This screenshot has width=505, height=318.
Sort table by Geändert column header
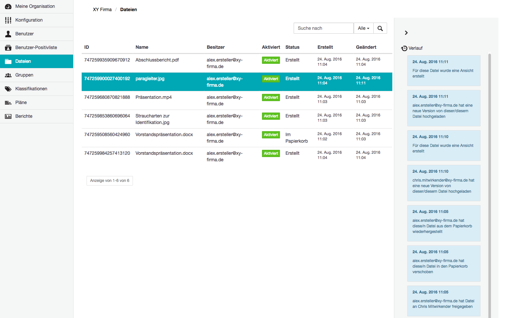coord(366,47)
